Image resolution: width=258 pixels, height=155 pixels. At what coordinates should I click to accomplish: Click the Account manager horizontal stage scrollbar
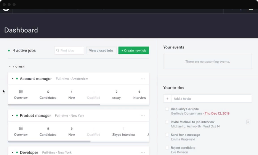pos(54,104)
